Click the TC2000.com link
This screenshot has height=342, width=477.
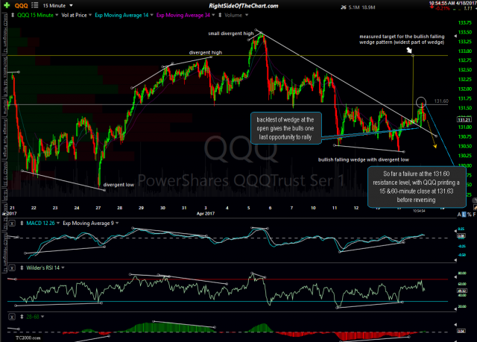point(28,338)
